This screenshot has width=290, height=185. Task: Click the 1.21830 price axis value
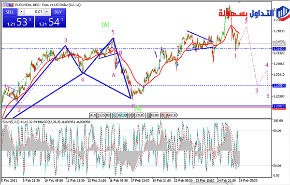pos(279,31)
